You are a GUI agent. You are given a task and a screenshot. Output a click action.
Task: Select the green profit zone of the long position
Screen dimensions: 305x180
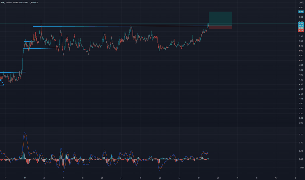click(x=220, y=19)
